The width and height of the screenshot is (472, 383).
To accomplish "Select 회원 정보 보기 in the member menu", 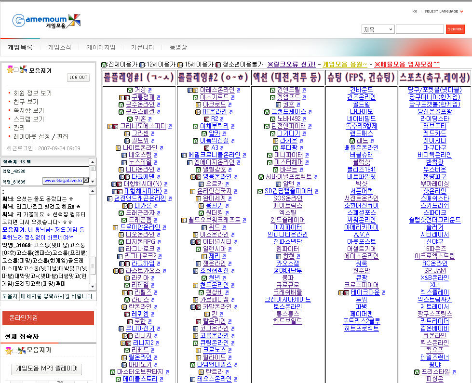I will (32, 93).
